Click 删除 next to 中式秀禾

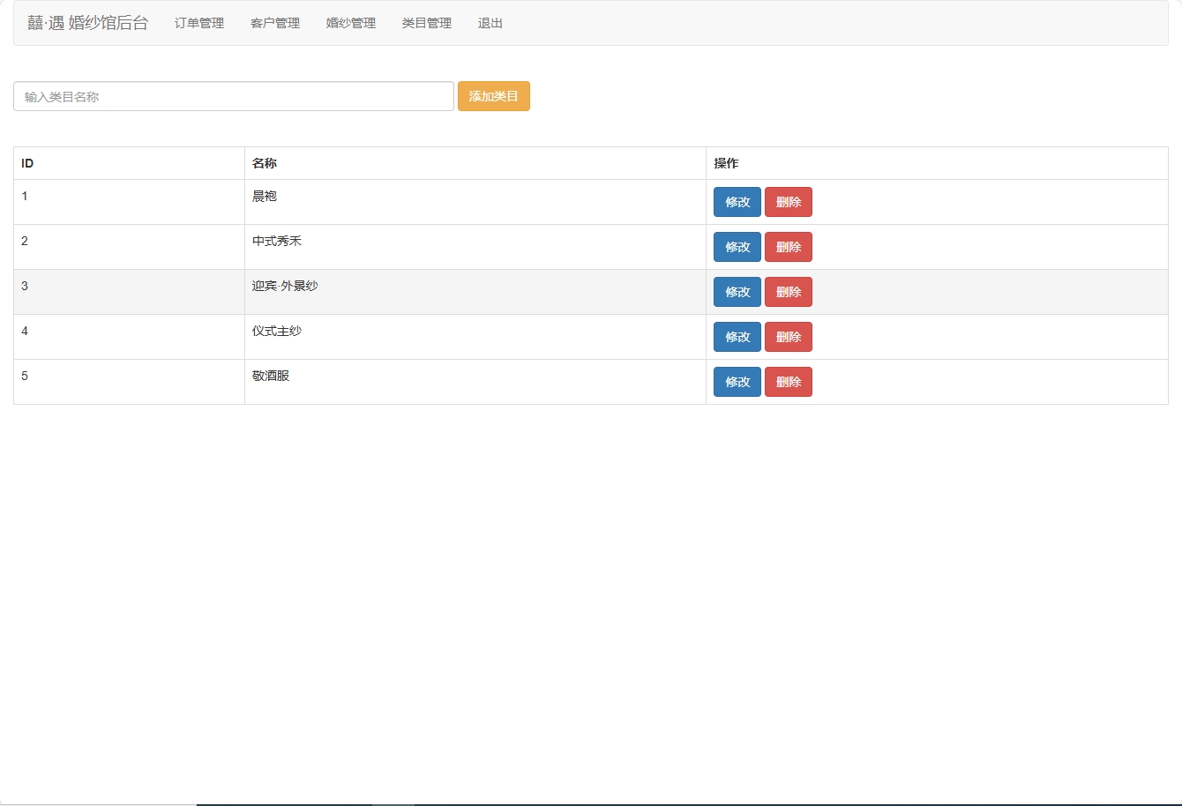(x=788, y=247)
